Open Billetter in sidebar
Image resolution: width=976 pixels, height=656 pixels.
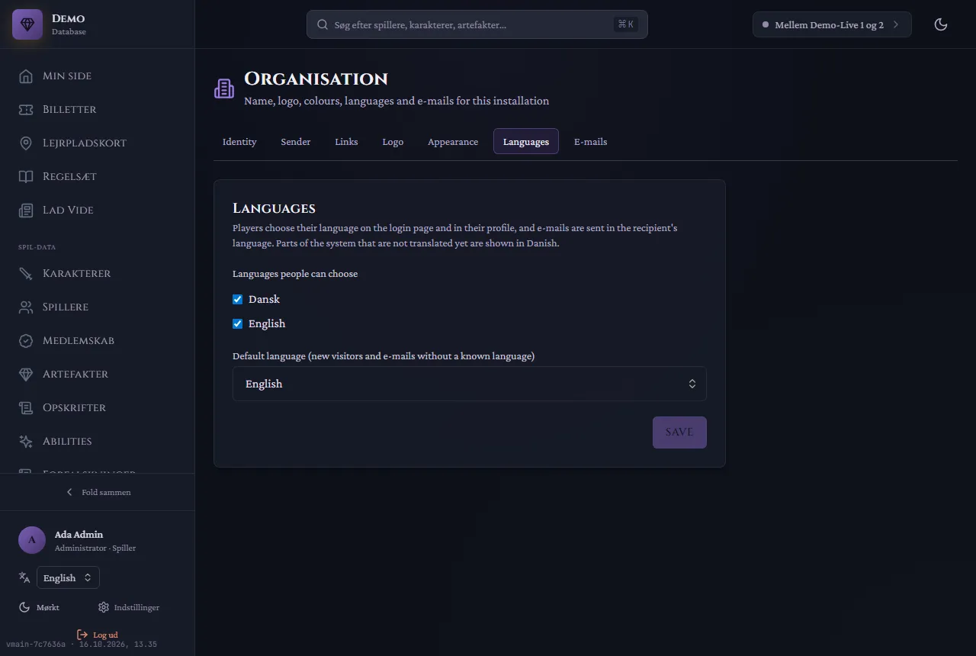(98, 109)
